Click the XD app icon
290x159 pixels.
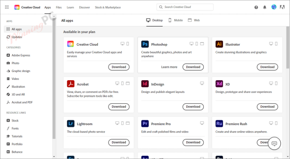point(219,84)
